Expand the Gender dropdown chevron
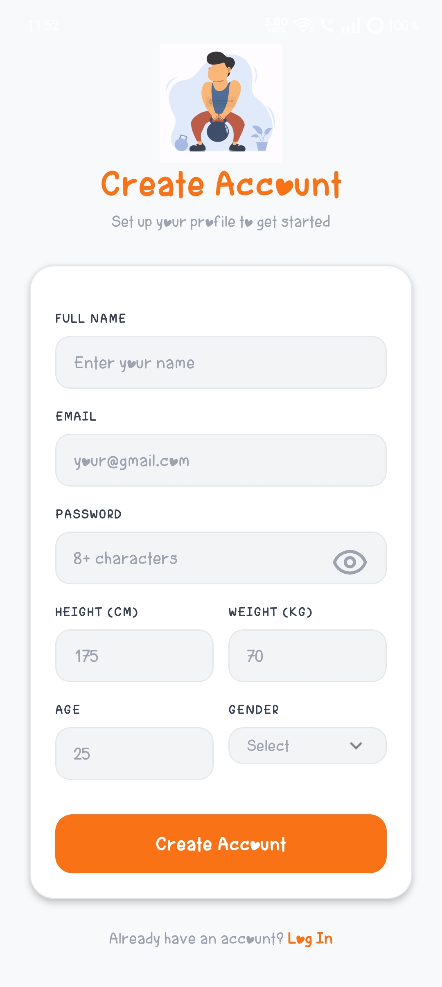Viewport: 442px width, 987px height. [356, 746]
